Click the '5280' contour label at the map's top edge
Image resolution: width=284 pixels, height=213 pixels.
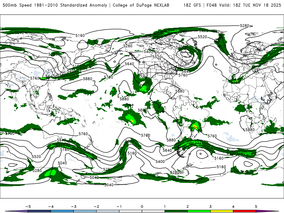pyautogui.click(x=245, y=26)
